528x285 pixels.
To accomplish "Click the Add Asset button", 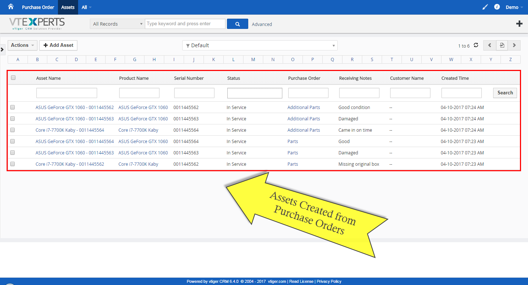I will pyautogui.click(x=58, y=45).
